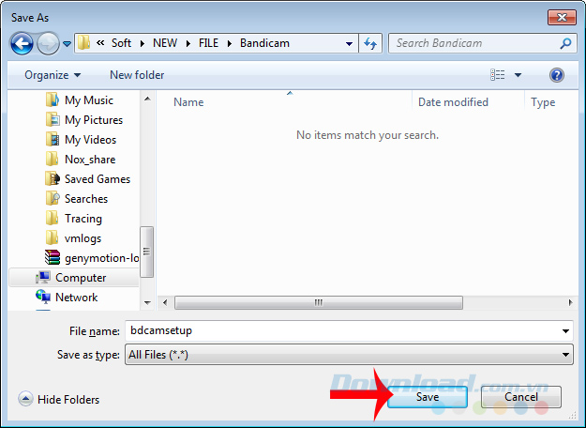586x428 pixels.
Task: Click the Back navigation arrow
Action: [x=22, y=43]
